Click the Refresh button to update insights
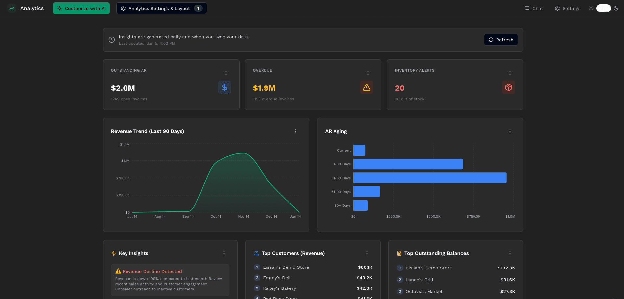Image resolution: width=624 pixels, height=299 pixels. pyautogui.click(x=501, y=39)
